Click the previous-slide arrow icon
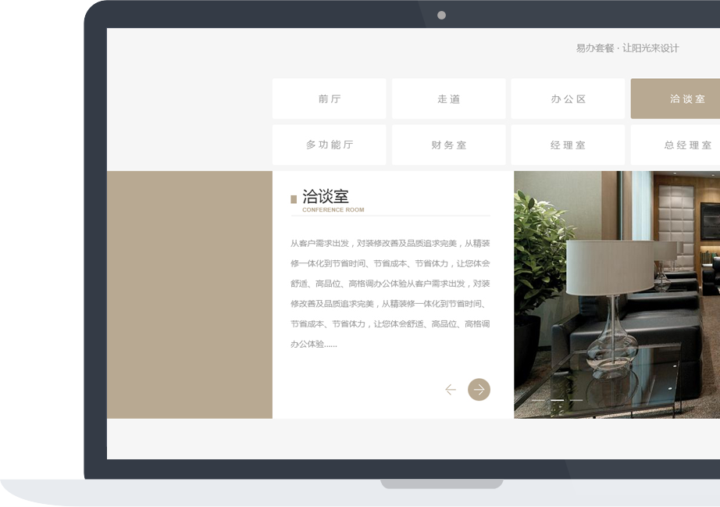This screenshot has width=720, height=507. (x=451, y=389)
